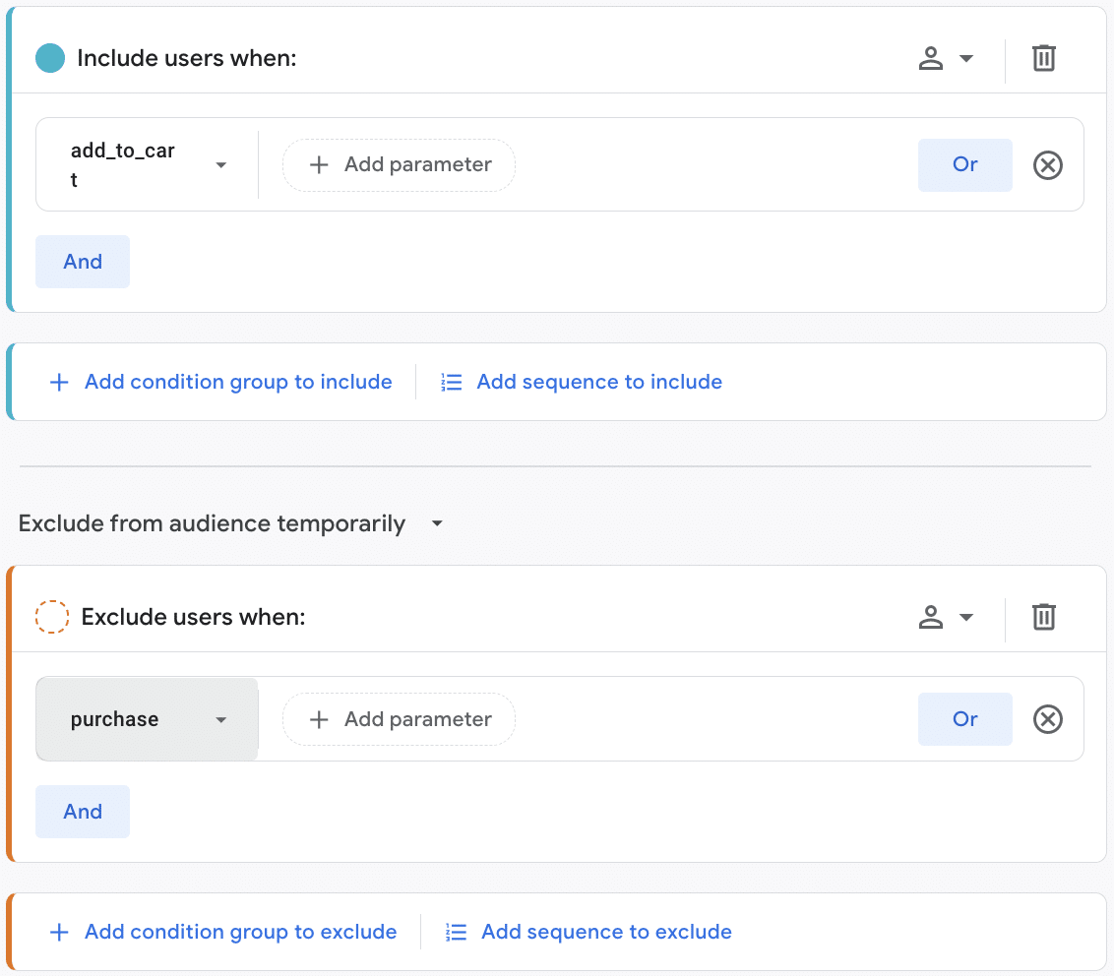The width and height of the screenshot is (1114, 976).
Task: Add sequence to include
Action: [x=582, y=382]
